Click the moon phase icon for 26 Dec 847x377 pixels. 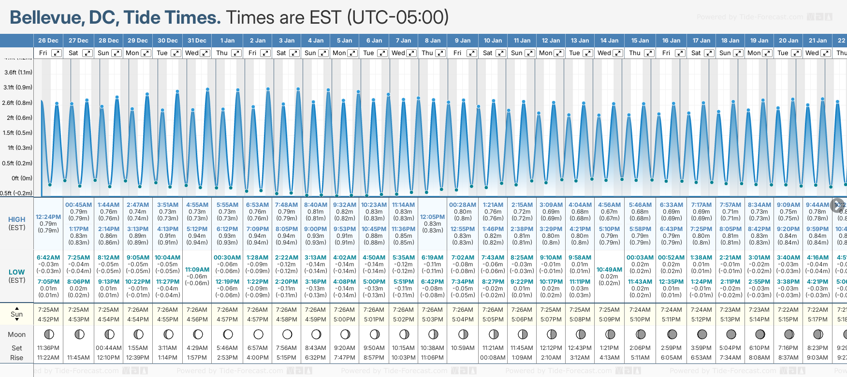coord(48,334)
